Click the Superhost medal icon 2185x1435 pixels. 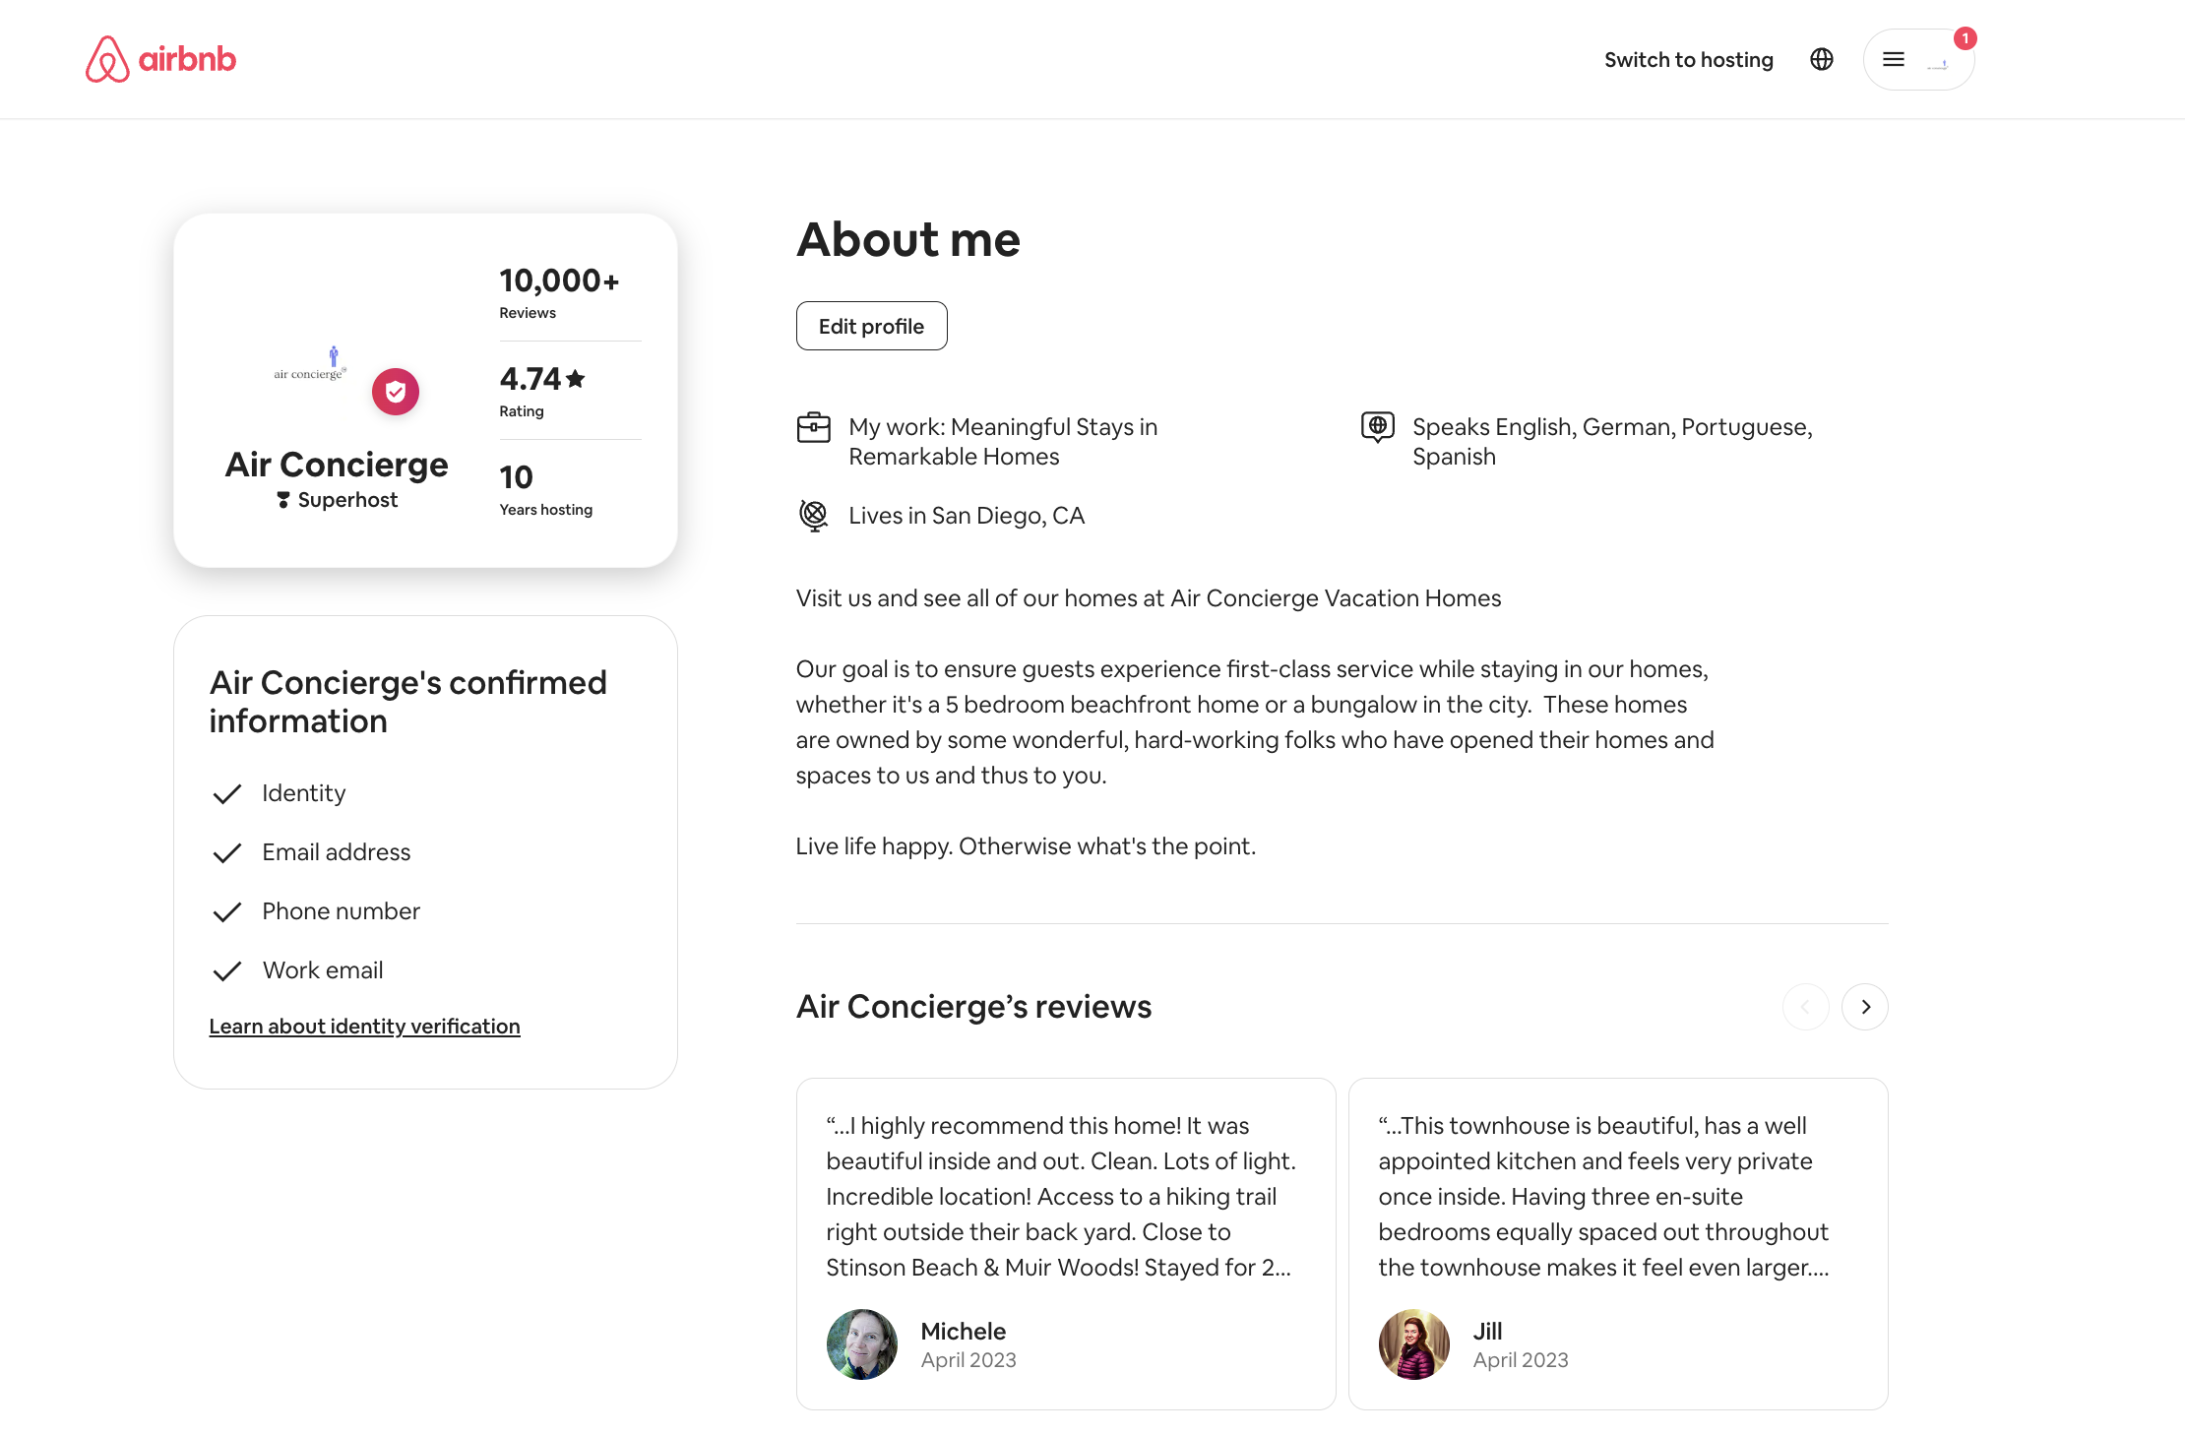[282, 499]
